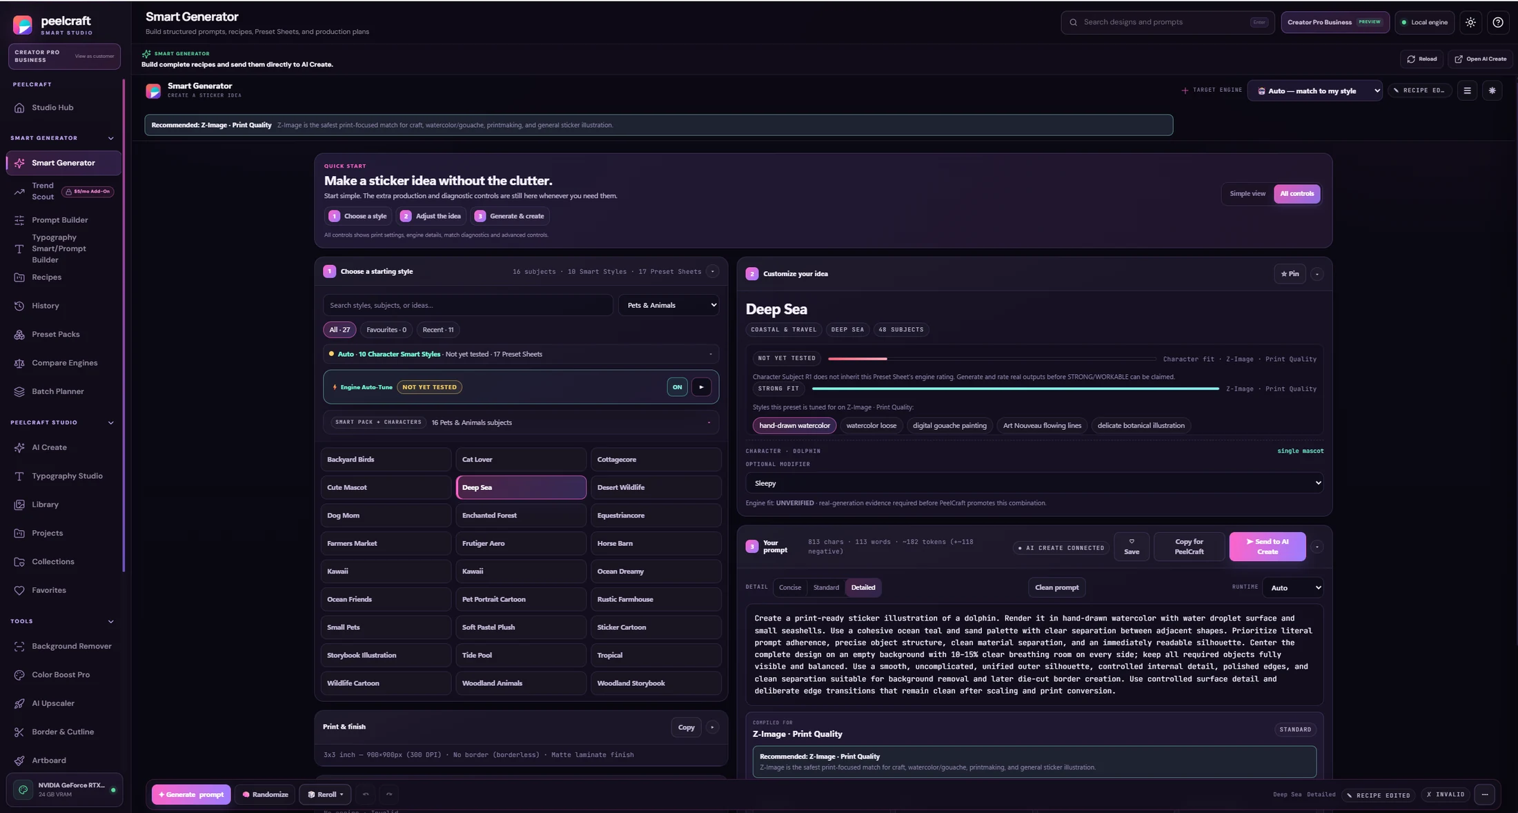Toggle light theme with sun icon

1470,22
